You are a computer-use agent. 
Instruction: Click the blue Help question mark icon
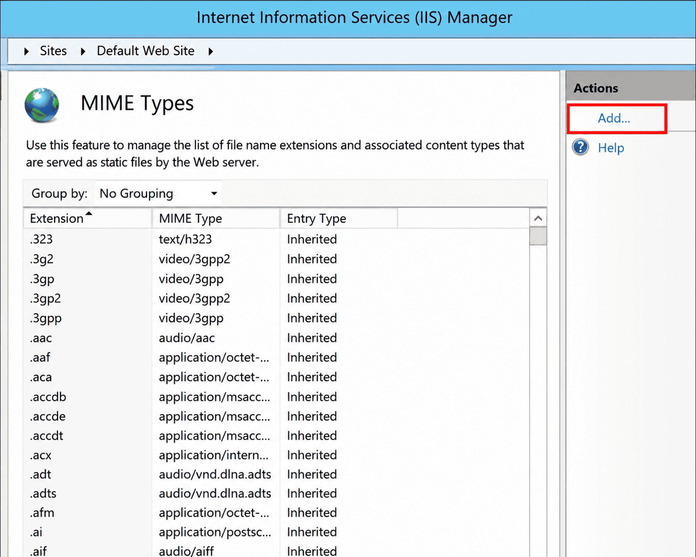click(x=580, y=147)
